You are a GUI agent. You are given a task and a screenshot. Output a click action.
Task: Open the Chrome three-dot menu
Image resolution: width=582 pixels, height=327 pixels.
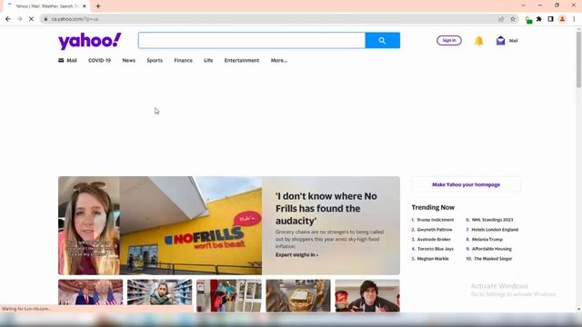pyautogui.click(x=574, y=19)
